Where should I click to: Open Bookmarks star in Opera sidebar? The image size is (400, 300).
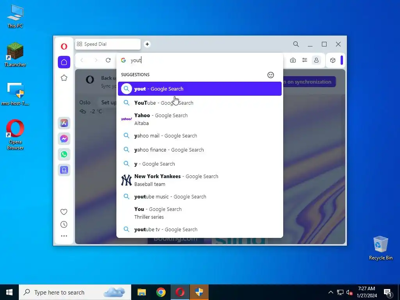pos(64,78)
